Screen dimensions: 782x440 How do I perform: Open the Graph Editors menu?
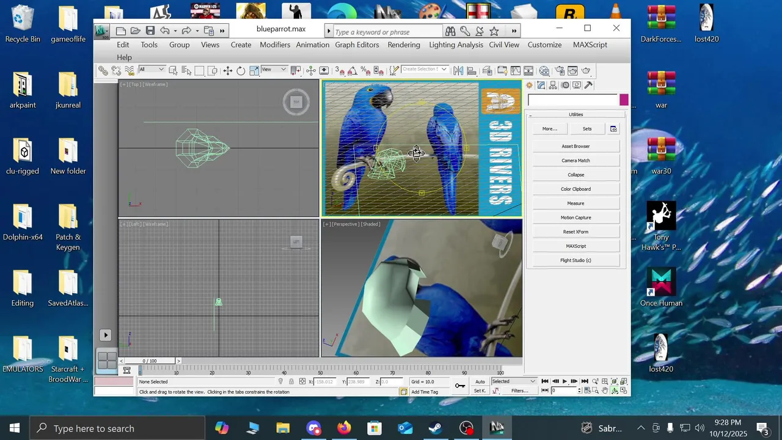pos(357,45)
